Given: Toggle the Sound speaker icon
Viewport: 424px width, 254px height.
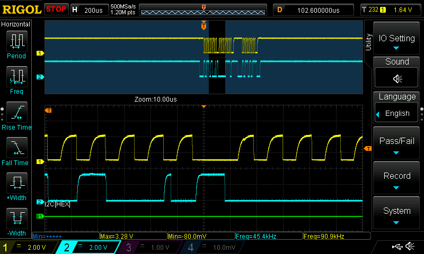Looking at the screenshot, I should click(397, 78).
